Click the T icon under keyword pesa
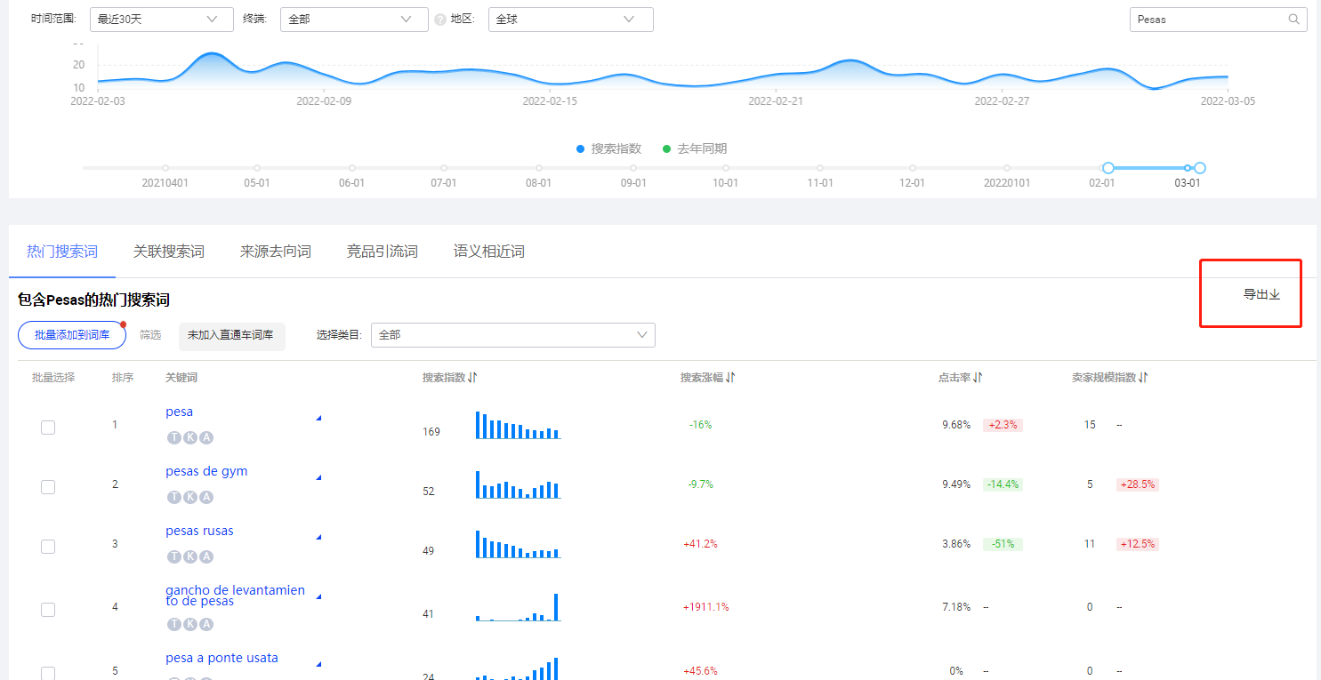 pyautogui.click(x=174, y=436)
